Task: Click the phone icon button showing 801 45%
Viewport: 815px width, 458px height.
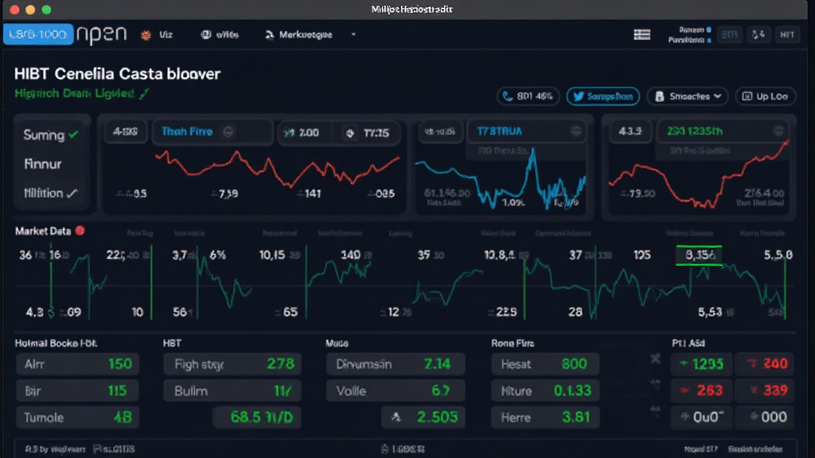Action: 528,96
